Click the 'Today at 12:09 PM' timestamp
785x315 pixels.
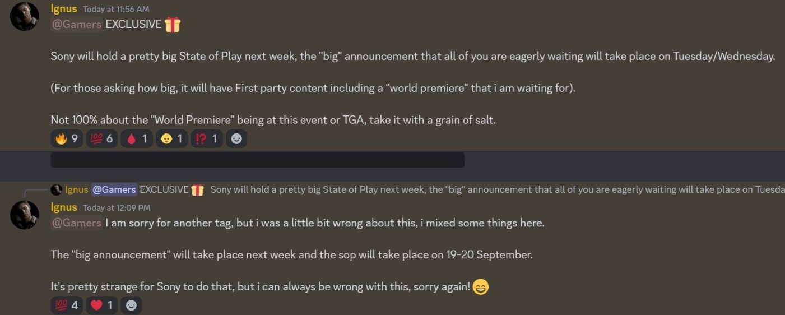pos(117,208)
